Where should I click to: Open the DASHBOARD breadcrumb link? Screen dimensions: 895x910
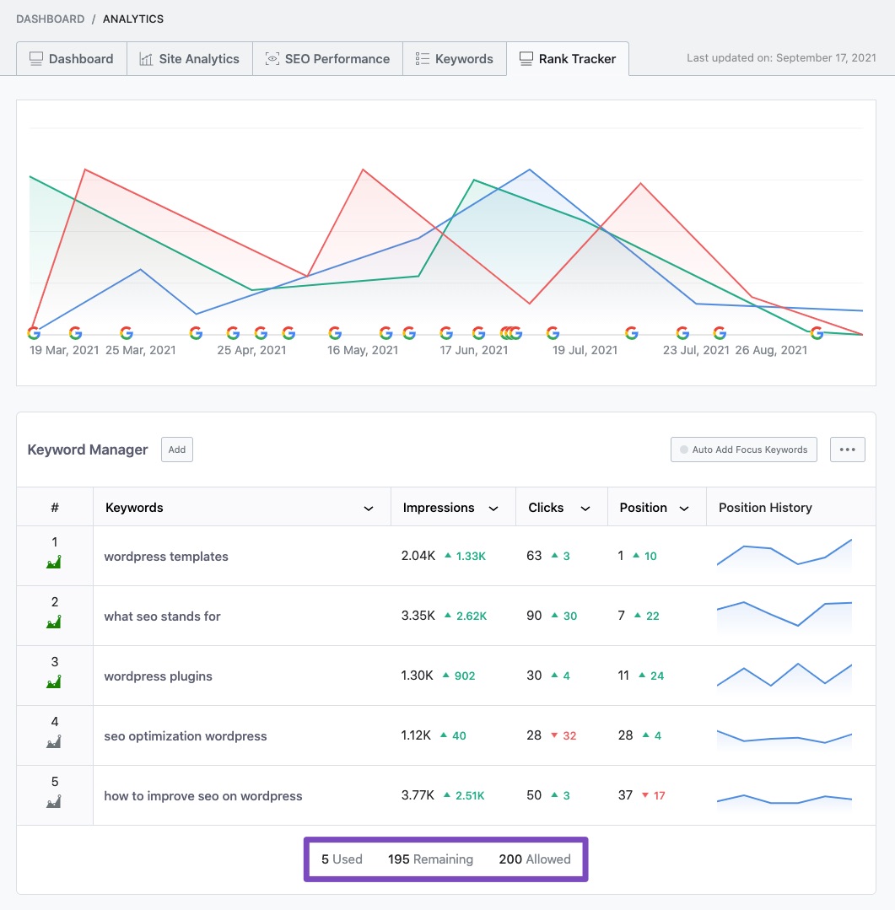[x=51, y=19]
